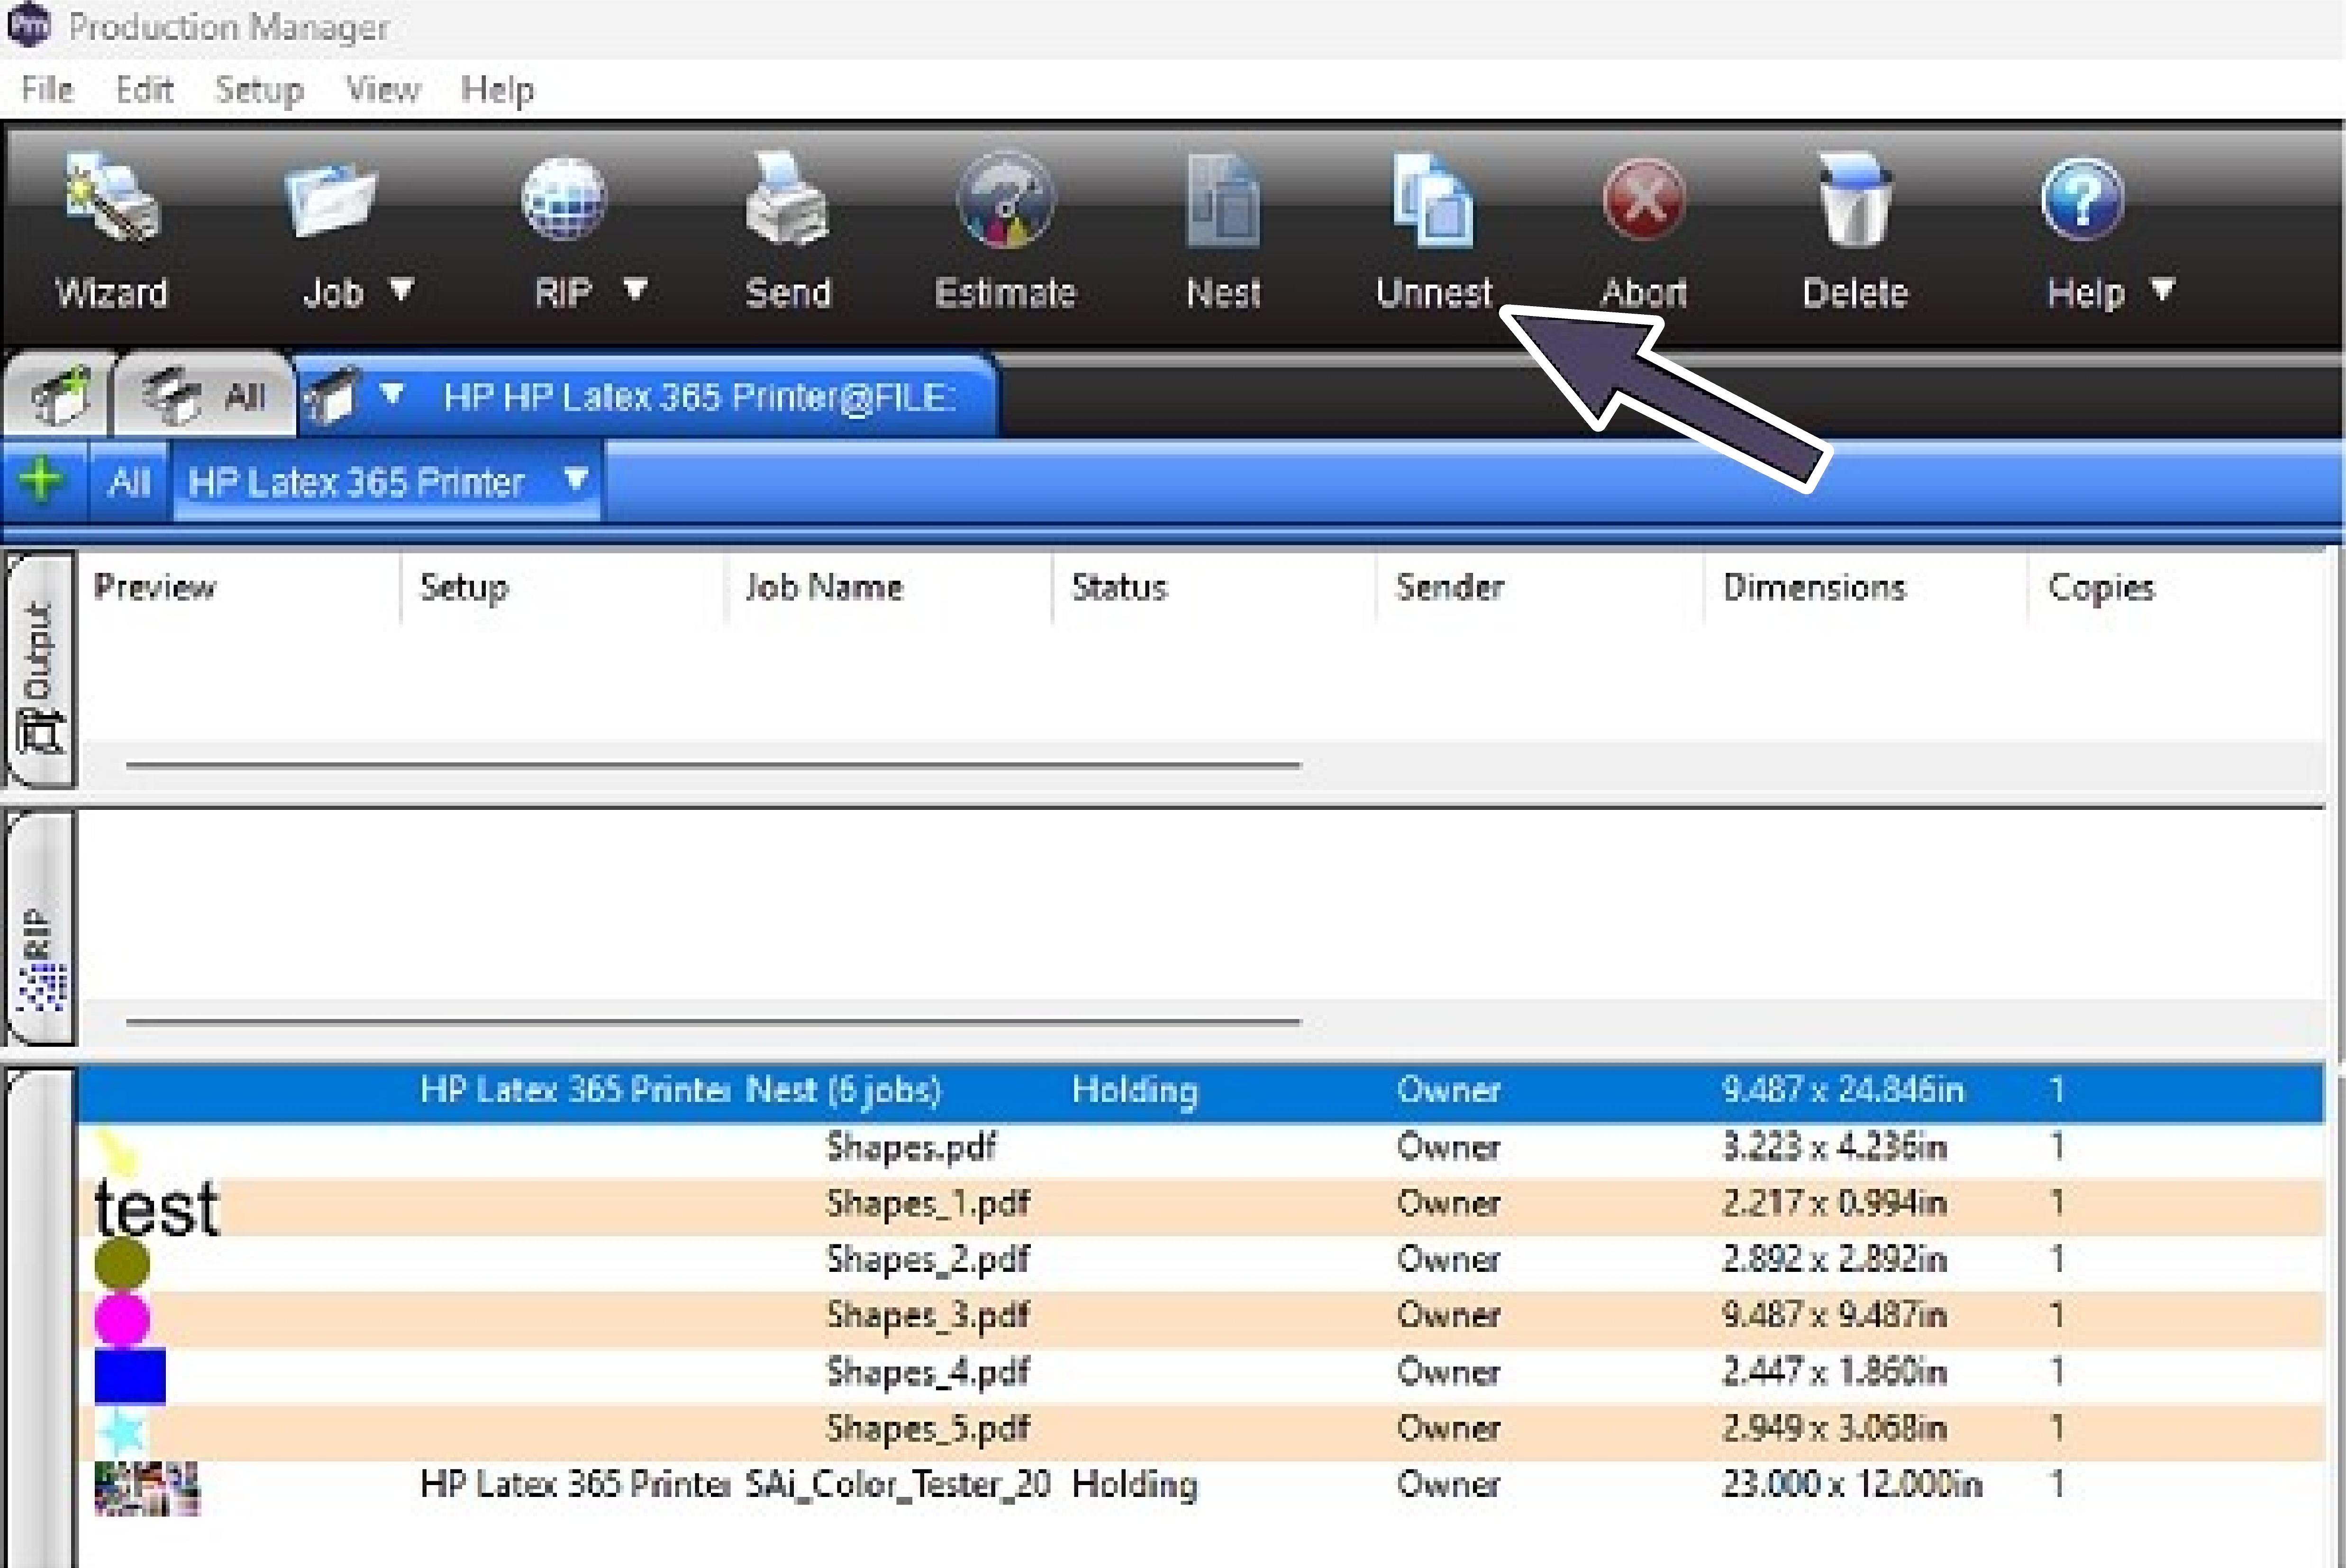
Task: Open the Help menu in menu bar
Action: click(497, 89)
